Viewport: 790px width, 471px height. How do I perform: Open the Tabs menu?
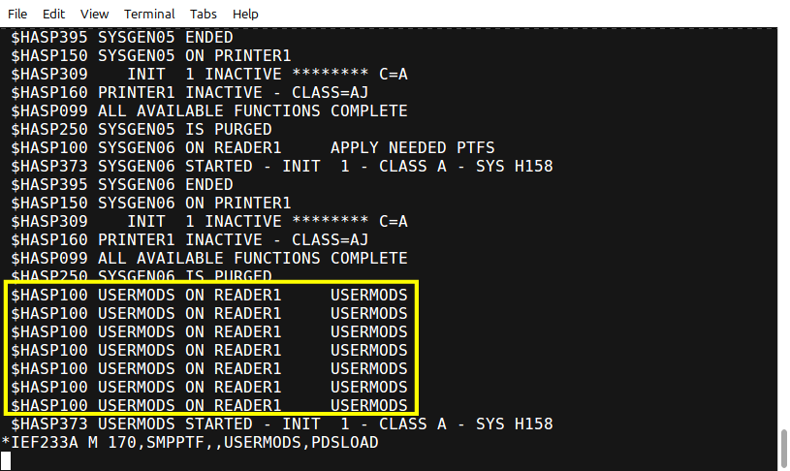tap(203, 15)
